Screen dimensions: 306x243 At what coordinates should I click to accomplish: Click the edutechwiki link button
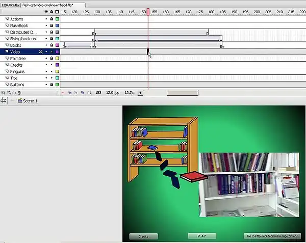pos(272,236)
